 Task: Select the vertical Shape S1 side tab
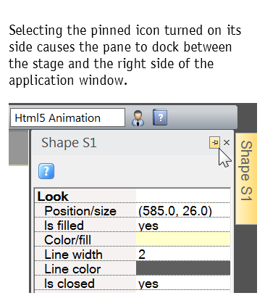coord(246,178)
